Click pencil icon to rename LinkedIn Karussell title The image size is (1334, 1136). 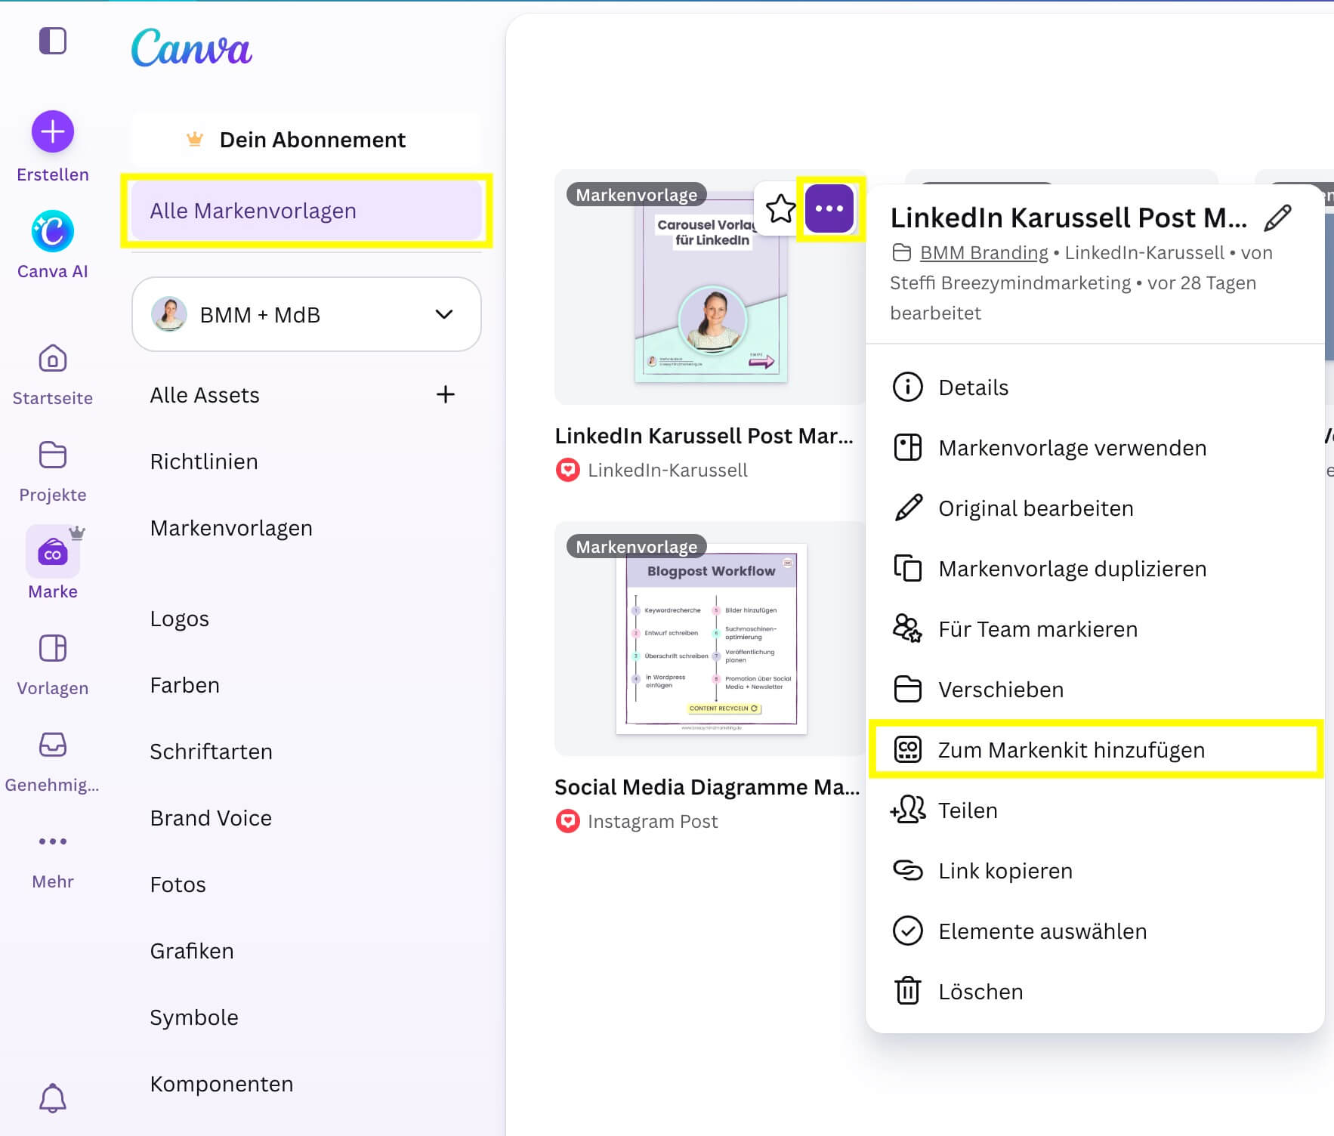1277,218
